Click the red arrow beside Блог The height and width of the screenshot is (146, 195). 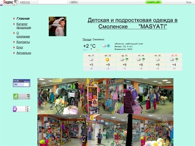coord(14,47)
